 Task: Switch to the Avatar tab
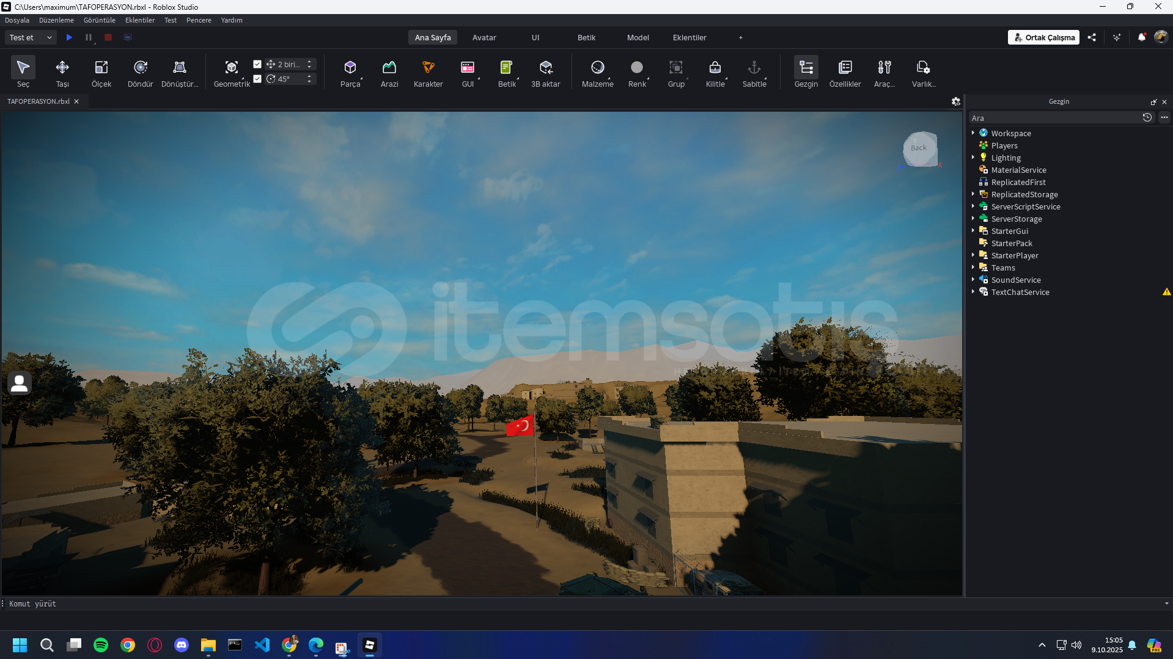484,37
